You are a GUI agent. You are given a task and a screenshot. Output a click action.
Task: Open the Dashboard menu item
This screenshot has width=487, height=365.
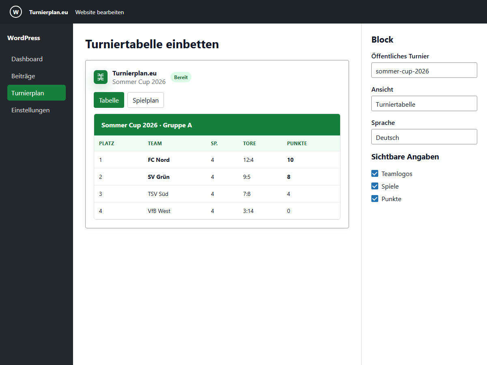[37, 59]
